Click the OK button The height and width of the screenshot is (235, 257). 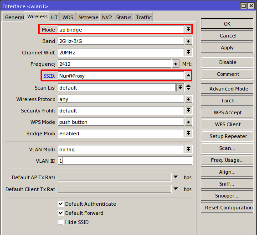click(x=227, y=24)
